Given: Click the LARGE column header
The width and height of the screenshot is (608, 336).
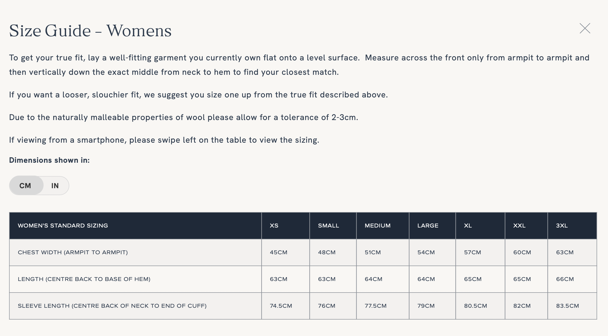Looking at the screenshot, I should tap(428, 226).
